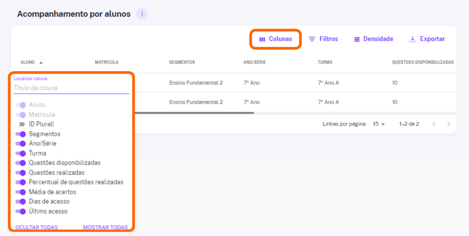Image resolution: width=469 pixels, height=236 pixels.
Task: Open the Linhas por página dropdown
Action: [x=379, y=124]
